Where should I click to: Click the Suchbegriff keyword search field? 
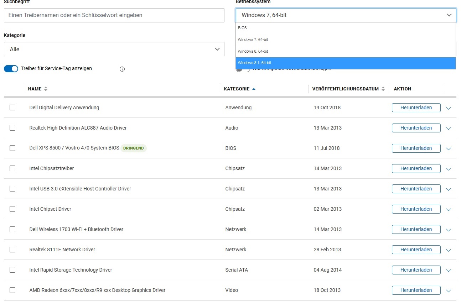coord(114,15)
